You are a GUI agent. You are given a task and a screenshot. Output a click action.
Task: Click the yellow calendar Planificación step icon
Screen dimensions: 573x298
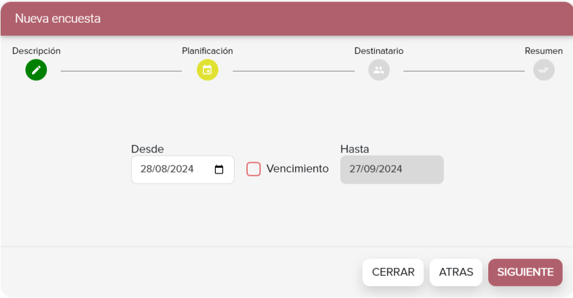click(x=207, y=70)
